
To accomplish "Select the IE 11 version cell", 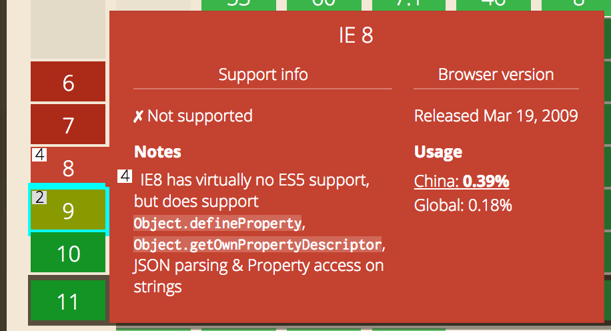I will (68, 302).
